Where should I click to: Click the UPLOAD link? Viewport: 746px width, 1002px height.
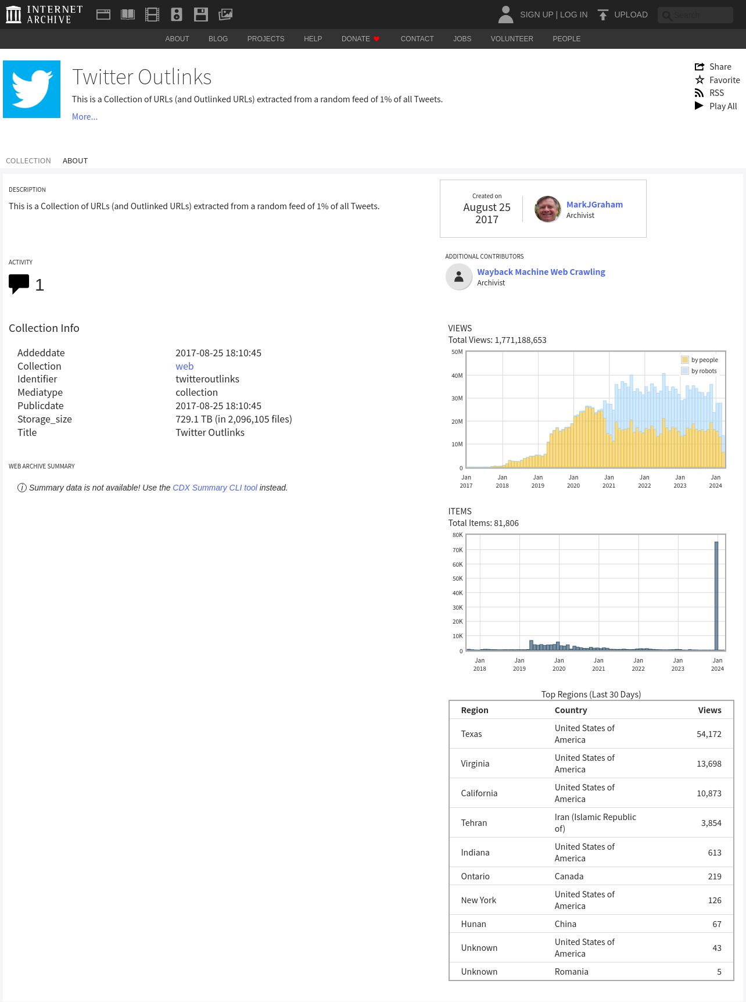click(x=631, y=15)
